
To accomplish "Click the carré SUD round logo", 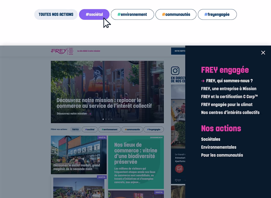I will [x=179, y=169].
